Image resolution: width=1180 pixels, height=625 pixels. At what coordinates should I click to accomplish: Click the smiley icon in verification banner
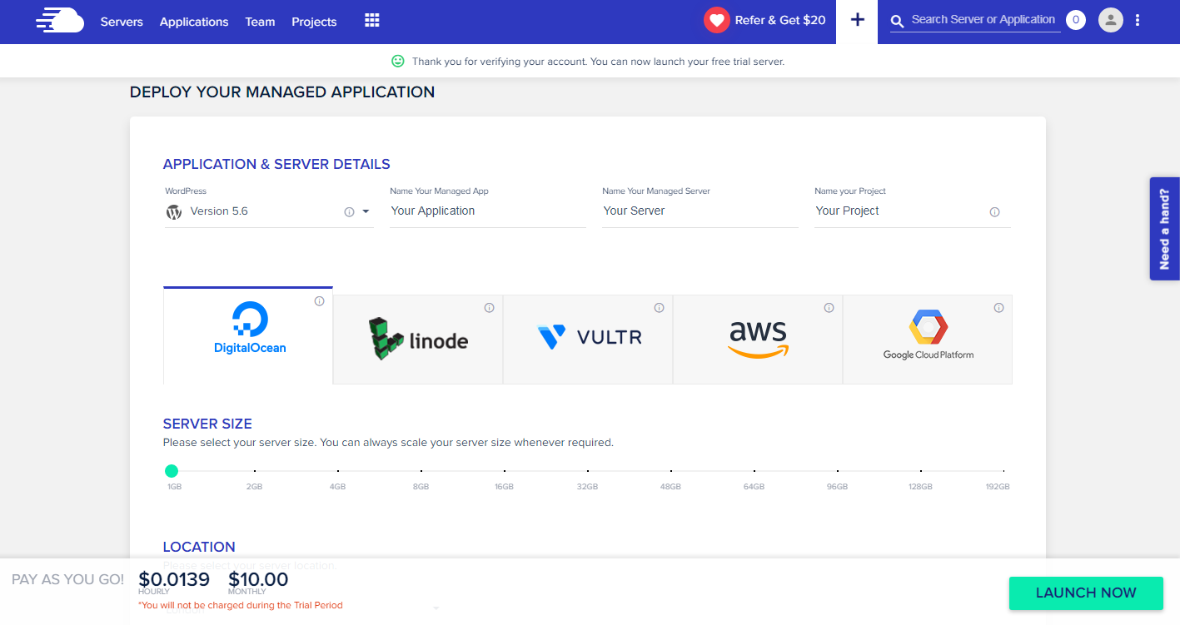398,61
